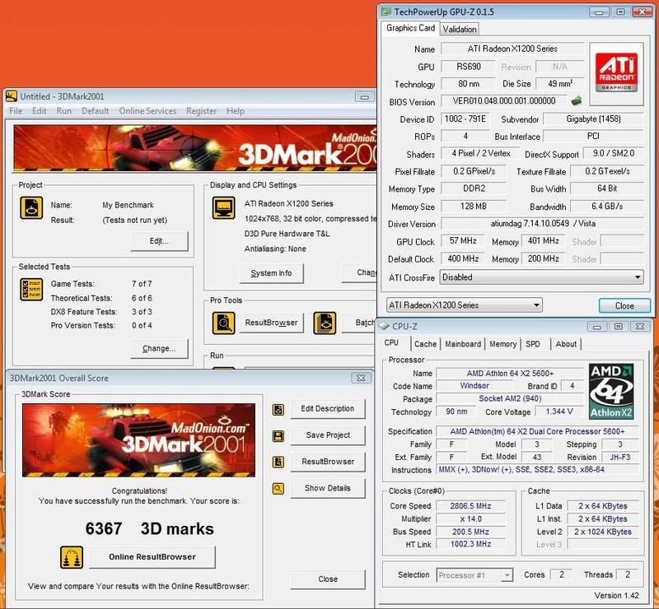This screenshot has width=659, height=609.
Task: Click the CPU-Z title bar app icon
Action: pyautogui.click(x=384, y=327)
